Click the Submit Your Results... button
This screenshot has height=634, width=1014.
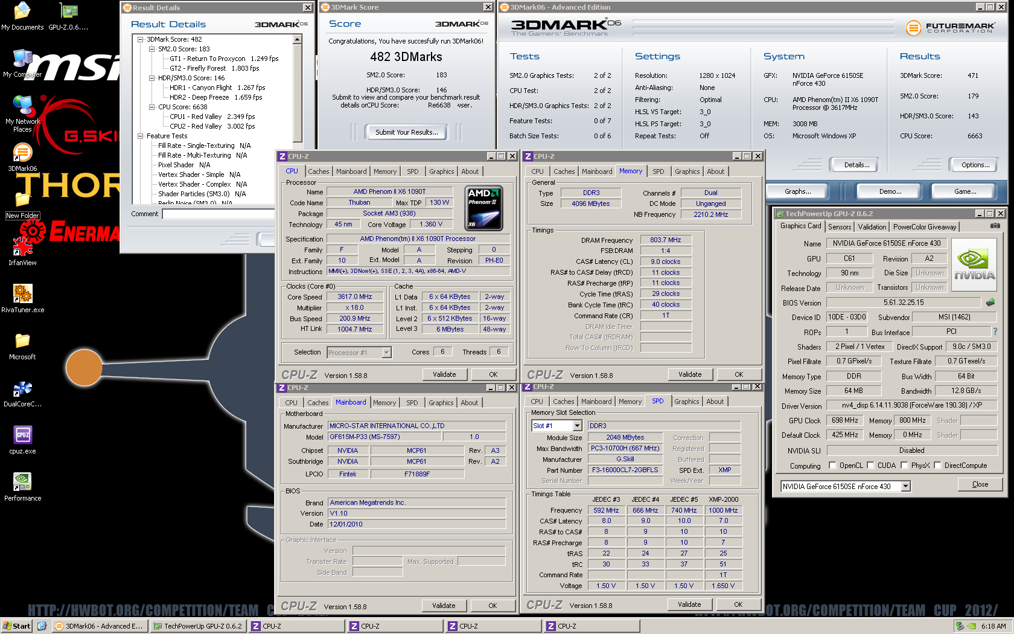407,132
